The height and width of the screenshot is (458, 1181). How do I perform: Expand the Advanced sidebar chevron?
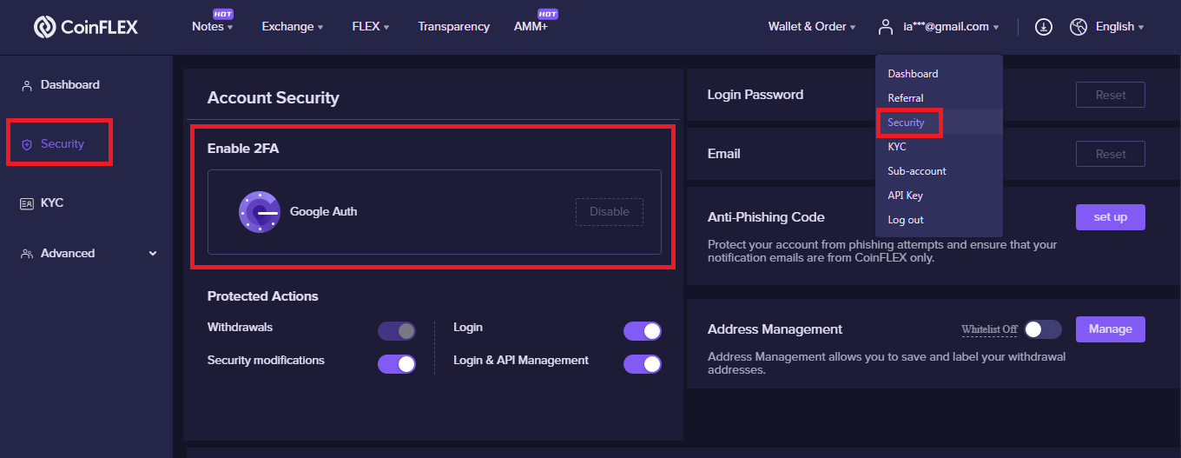pos(153,254)
